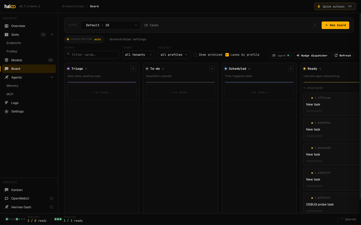The width and height of the screenshot is (361, 225).
Task: Click the Models stack icon
Action: 7,60
